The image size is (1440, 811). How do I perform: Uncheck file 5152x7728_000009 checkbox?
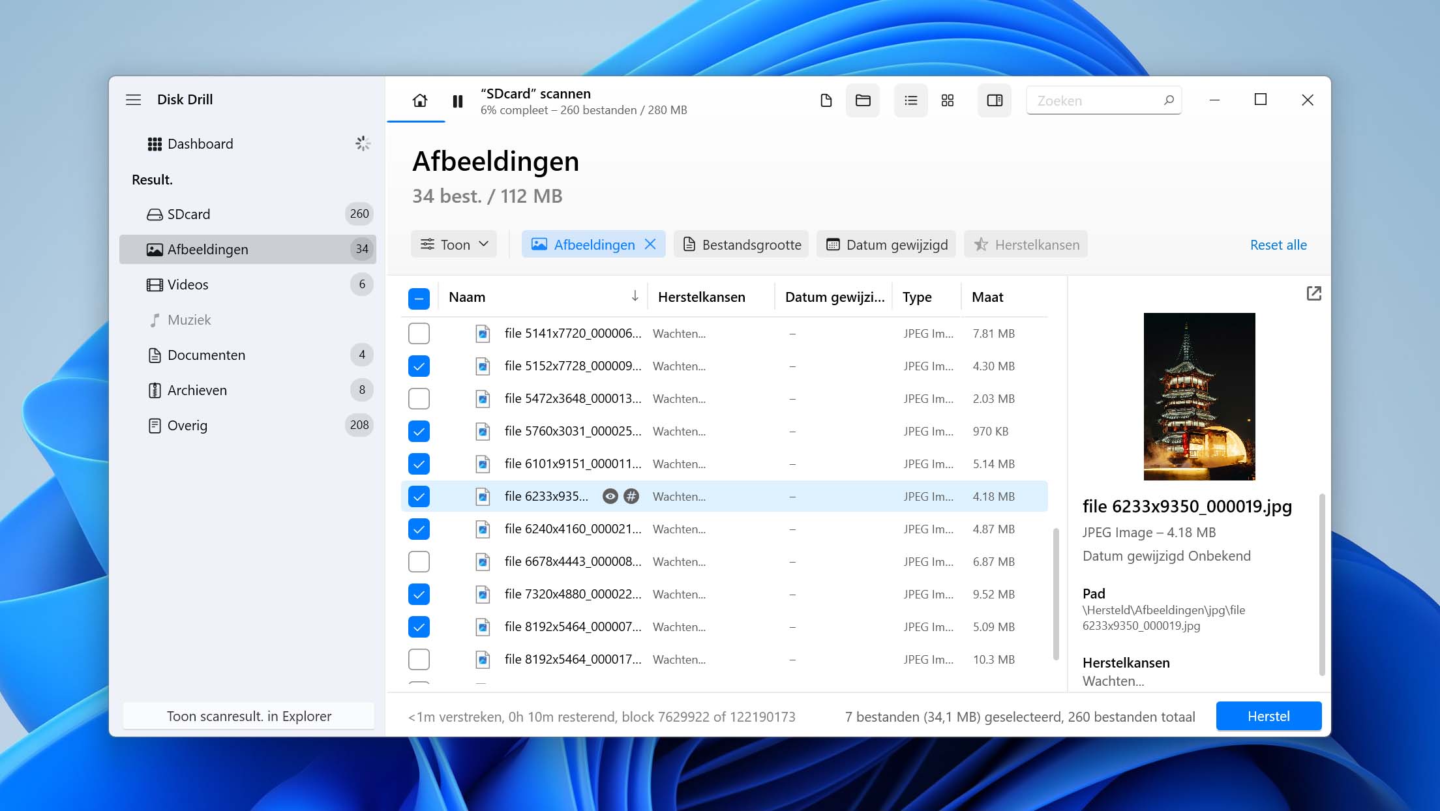point(419,366)
